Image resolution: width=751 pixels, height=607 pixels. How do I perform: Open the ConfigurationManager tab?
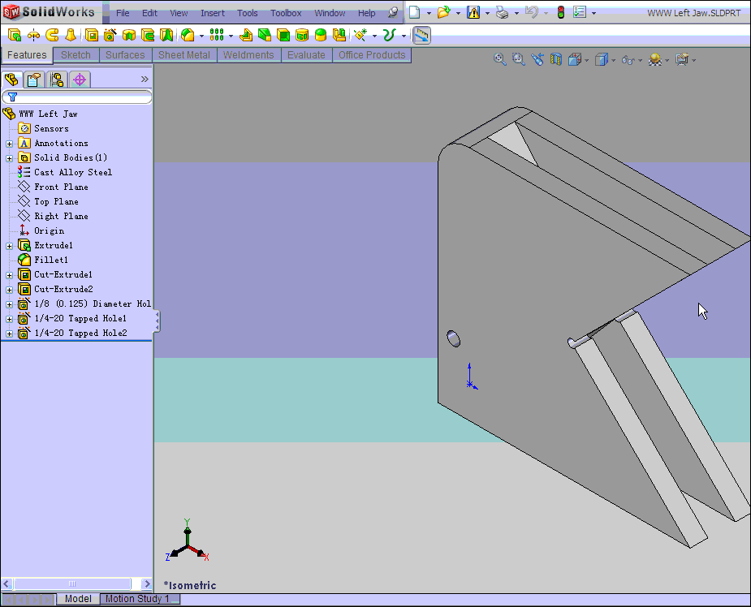pos(57,80)
